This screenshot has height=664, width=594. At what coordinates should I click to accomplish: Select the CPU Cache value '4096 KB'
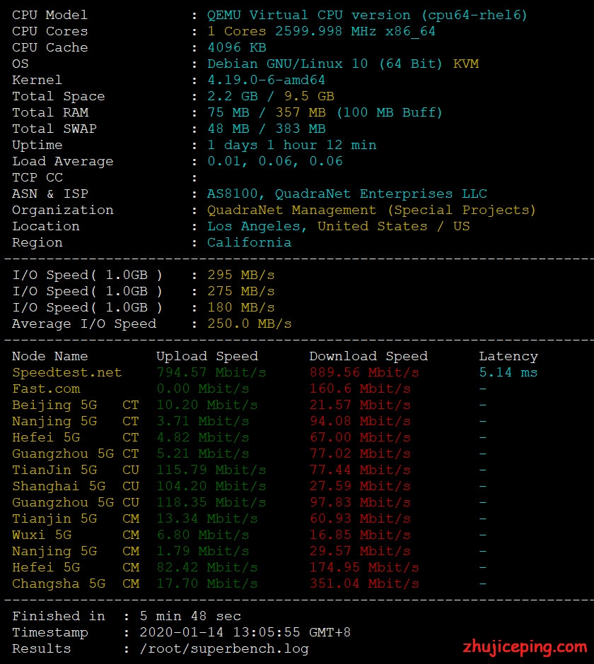(237, 47)
